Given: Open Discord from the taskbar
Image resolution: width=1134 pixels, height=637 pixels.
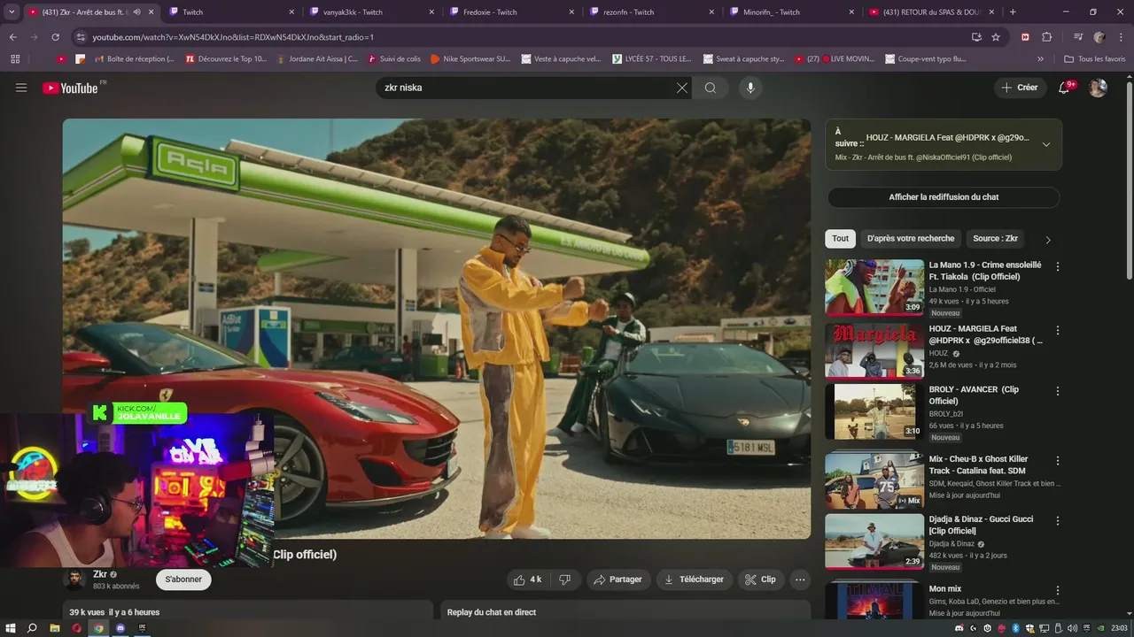Looking at the screenshot, I should (120, 628).
